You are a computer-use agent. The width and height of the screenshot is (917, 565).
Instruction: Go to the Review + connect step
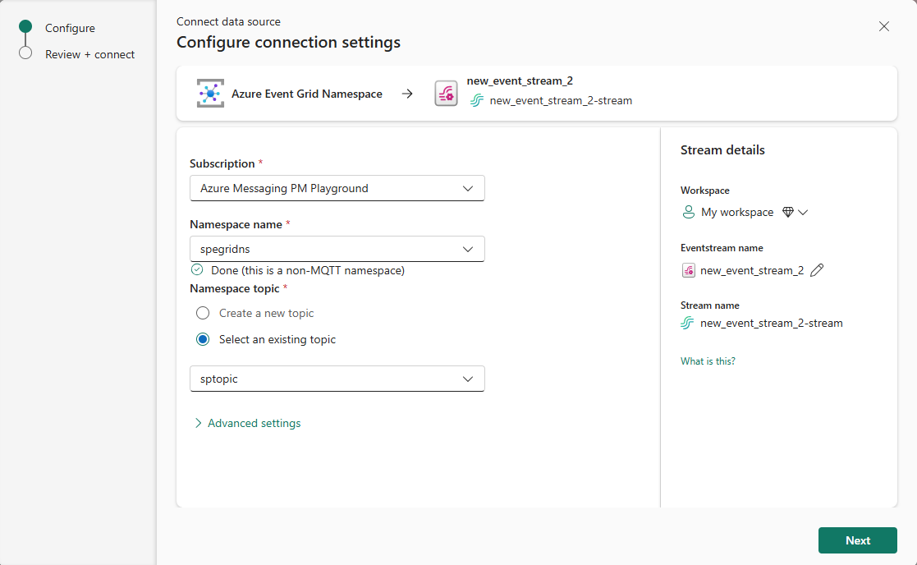point(91,54)
